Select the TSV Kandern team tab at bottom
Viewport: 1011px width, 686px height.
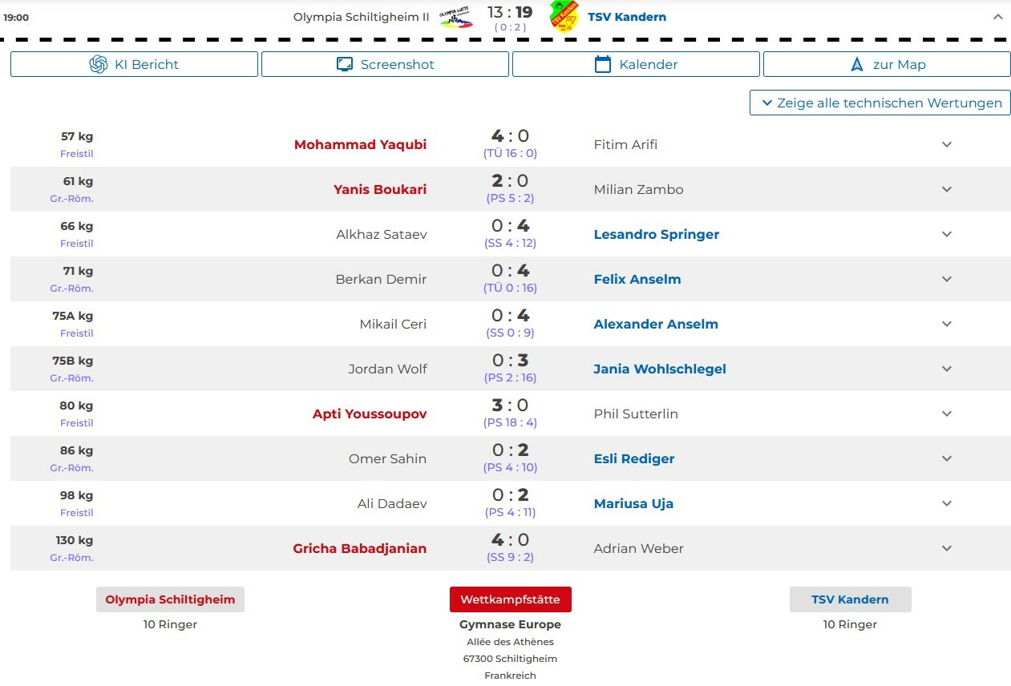pos(850,599)
